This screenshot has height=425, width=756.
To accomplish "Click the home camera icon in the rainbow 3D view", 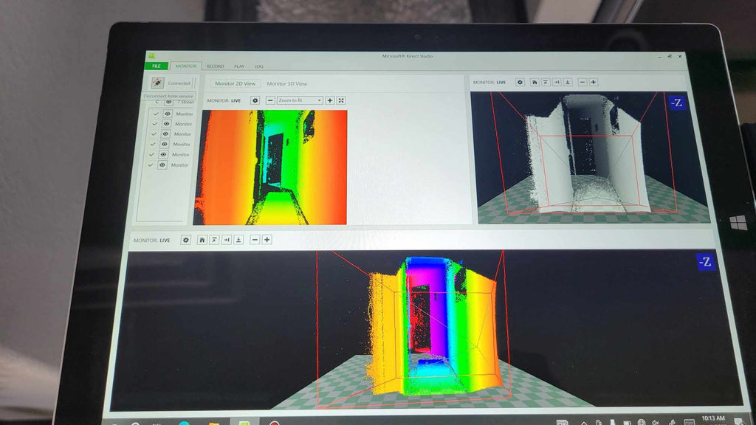I will pos(202,240).
